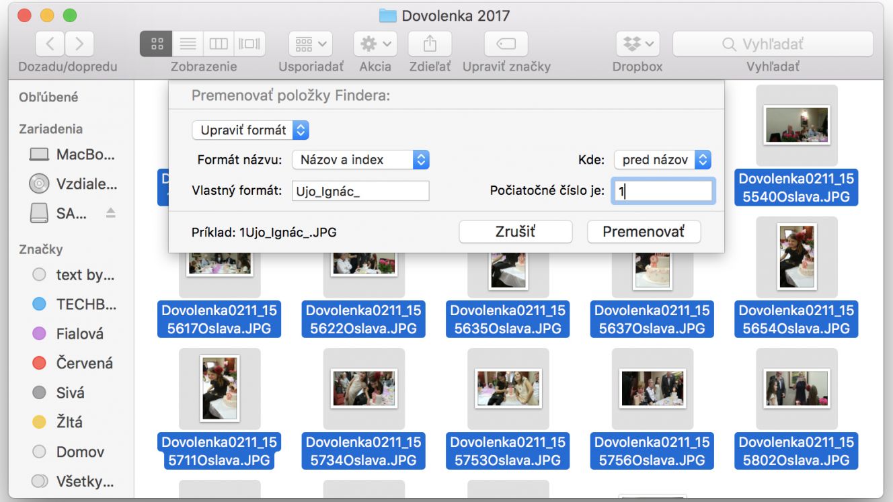The width and height of the screenshot is (893, 502).
Task: Select thumbnail of Dovolenka0211_155540Oslava.JPG
Action: pos(797,125)
